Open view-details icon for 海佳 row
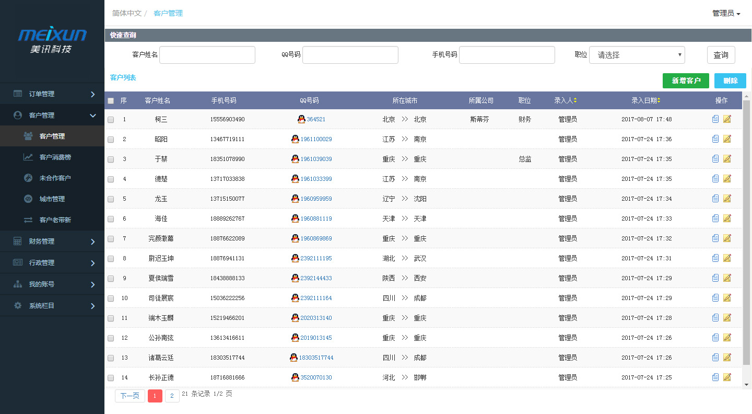This screenshot has height=414, width=752. pos(715,218)
